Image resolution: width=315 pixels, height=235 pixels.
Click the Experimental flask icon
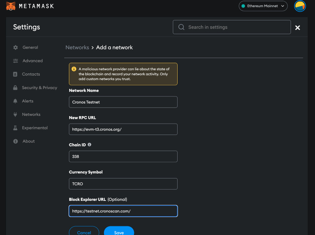tap(15, 128)
